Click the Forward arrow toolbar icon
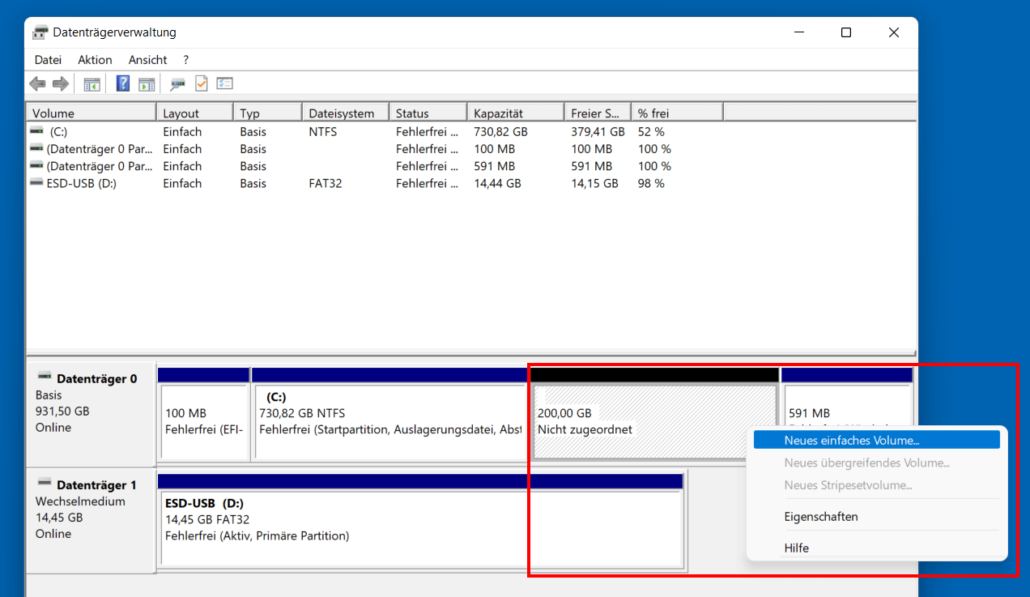This screenshot has height=597, width=1030. click(x=60, y=83)
